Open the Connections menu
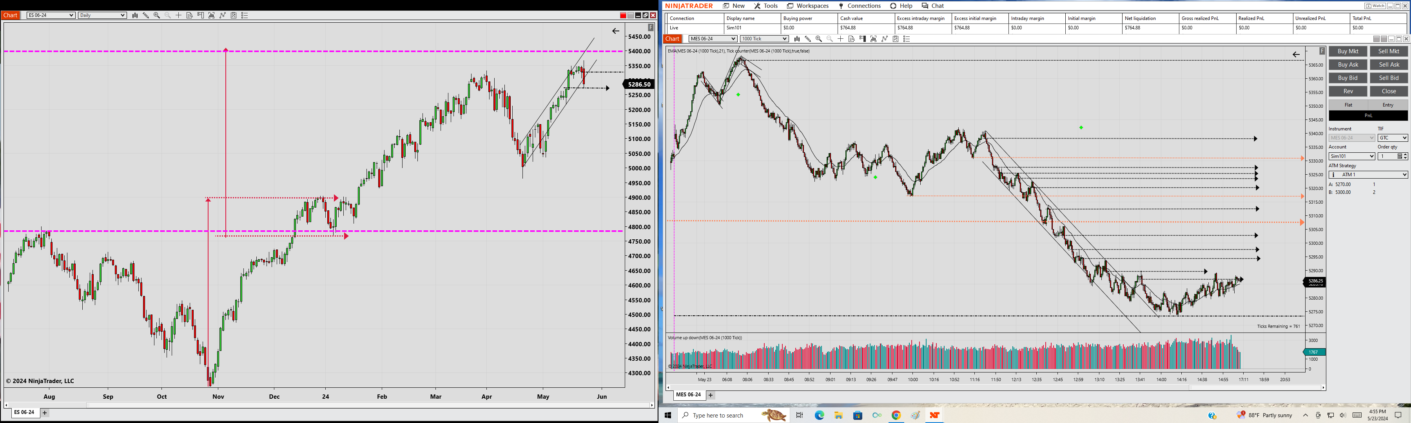Screen dimensions: 1411x423 tap(860, 6)
